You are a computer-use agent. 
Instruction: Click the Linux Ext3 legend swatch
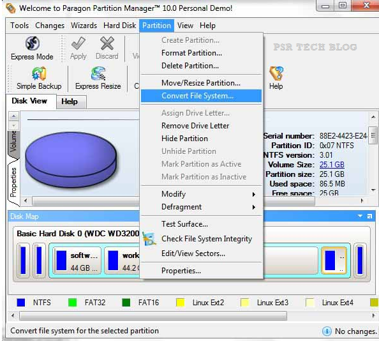[245, 303]
